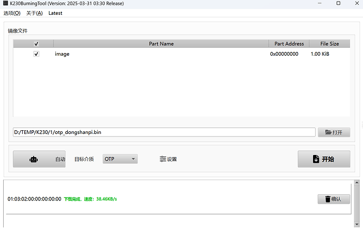Click the Latest menu item
Viewport: 363px width, 230px height.
[55, 13]
